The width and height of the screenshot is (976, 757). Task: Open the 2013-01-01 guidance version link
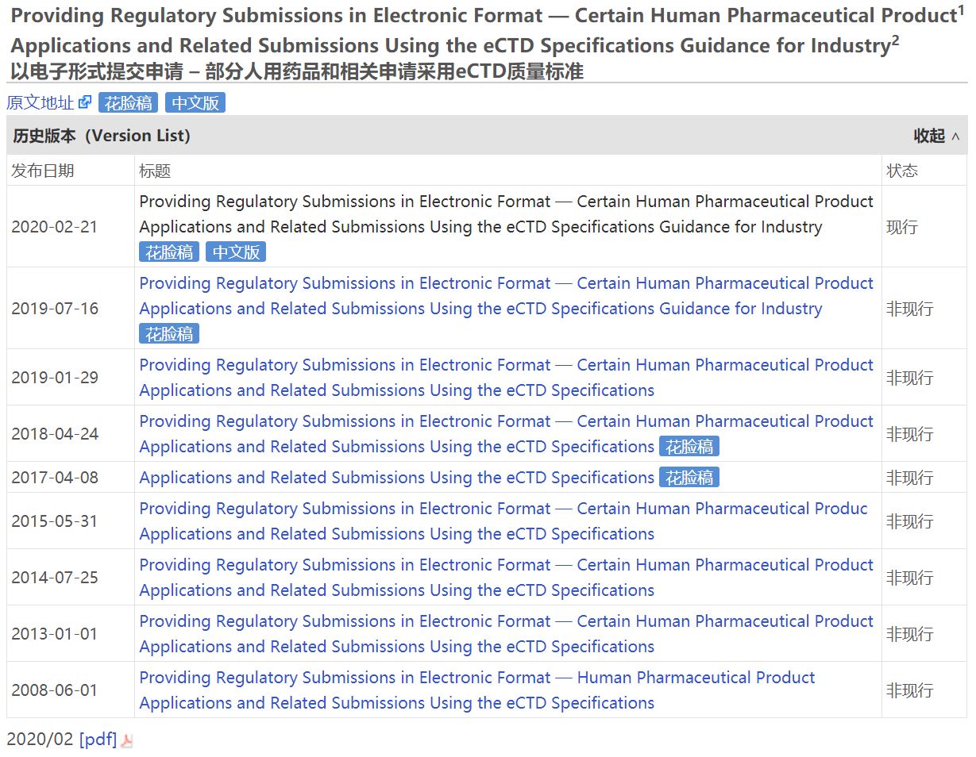coord(507,634)
